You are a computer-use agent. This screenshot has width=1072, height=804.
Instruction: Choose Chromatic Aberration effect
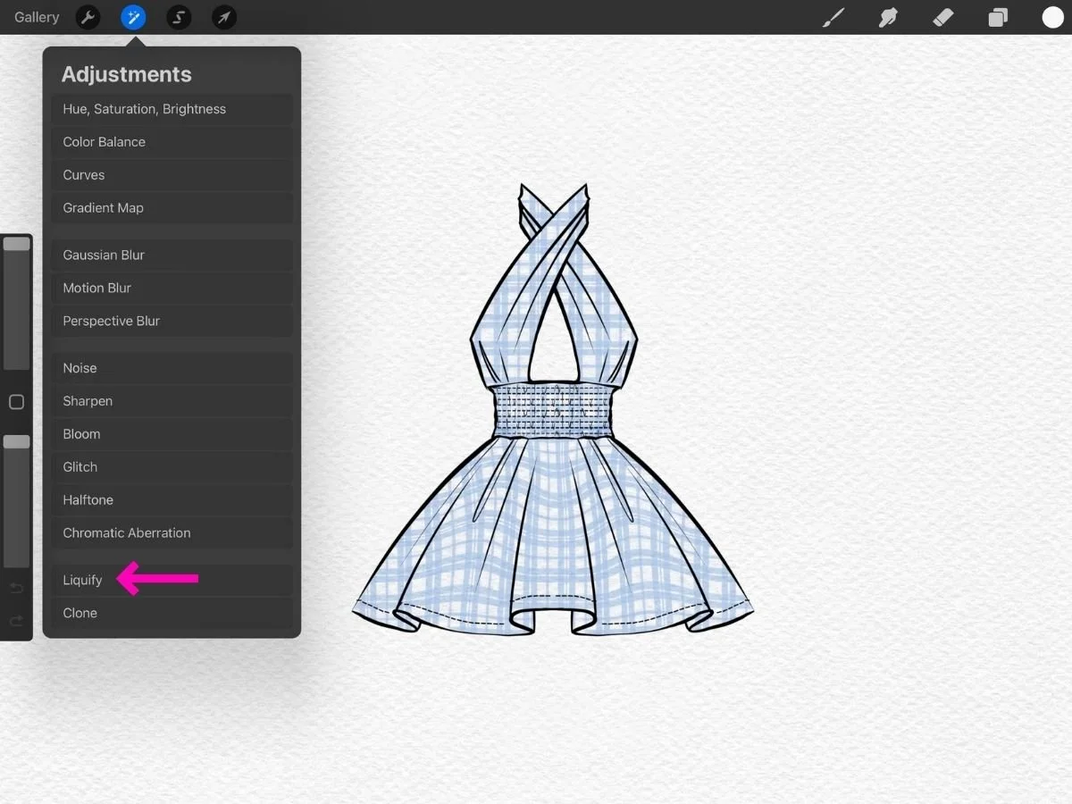[x=172, y=533]
